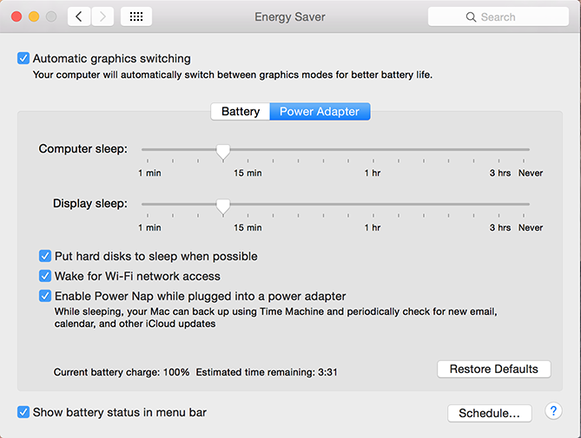
Task: Click the back navigation arrow
Action: (x=79, y=16)
